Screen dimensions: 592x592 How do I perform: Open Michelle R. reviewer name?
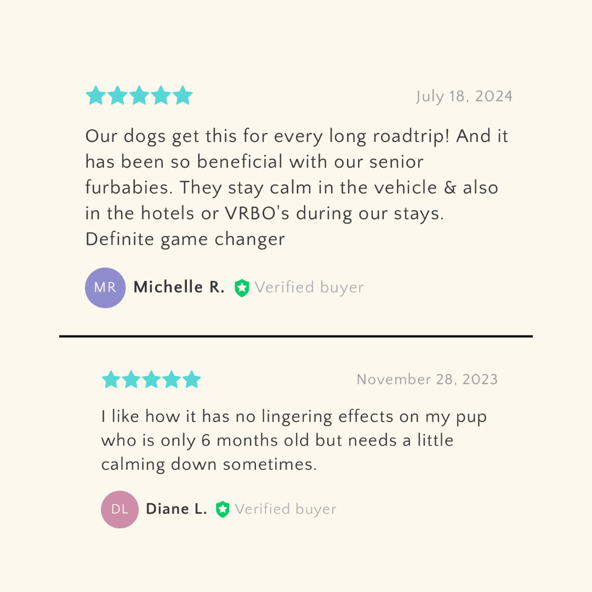pos(179,287)
